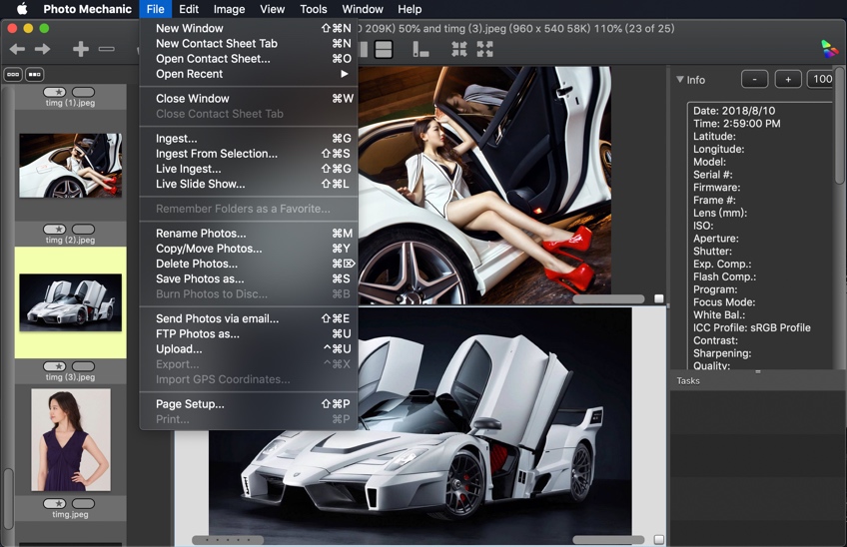Select Open Contact Sheet... menu entry
Viewport: 847px width, 547px height.
pos(249,58)
